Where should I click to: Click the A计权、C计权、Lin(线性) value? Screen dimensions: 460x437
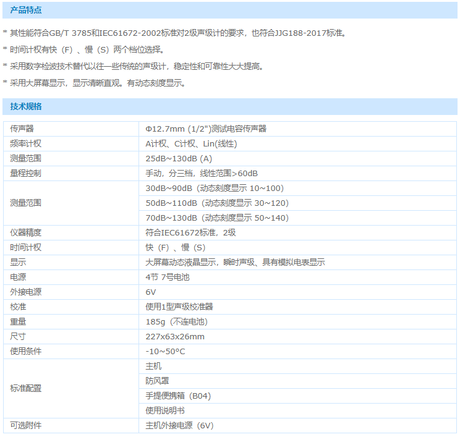pos(191,143)
